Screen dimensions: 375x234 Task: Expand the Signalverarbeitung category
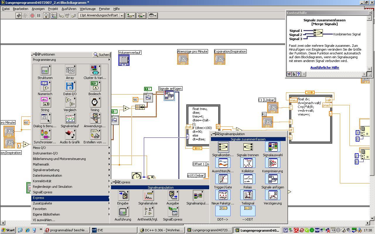click(x=71, y=170)
